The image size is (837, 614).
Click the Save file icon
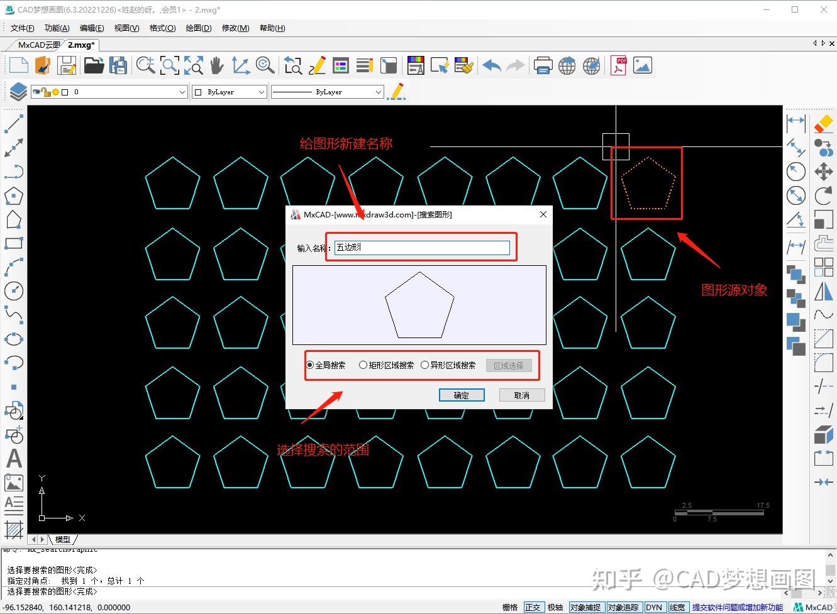66,65
